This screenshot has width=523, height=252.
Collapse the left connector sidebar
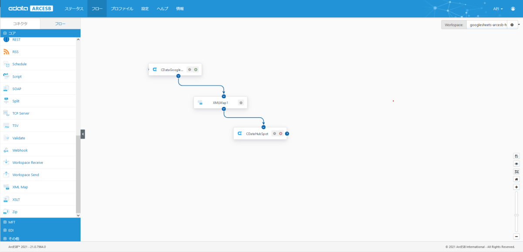(x=83, y=134)
